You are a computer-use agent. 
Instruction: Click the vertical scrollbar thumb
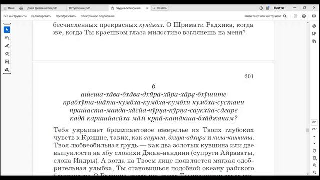point(308,130)
